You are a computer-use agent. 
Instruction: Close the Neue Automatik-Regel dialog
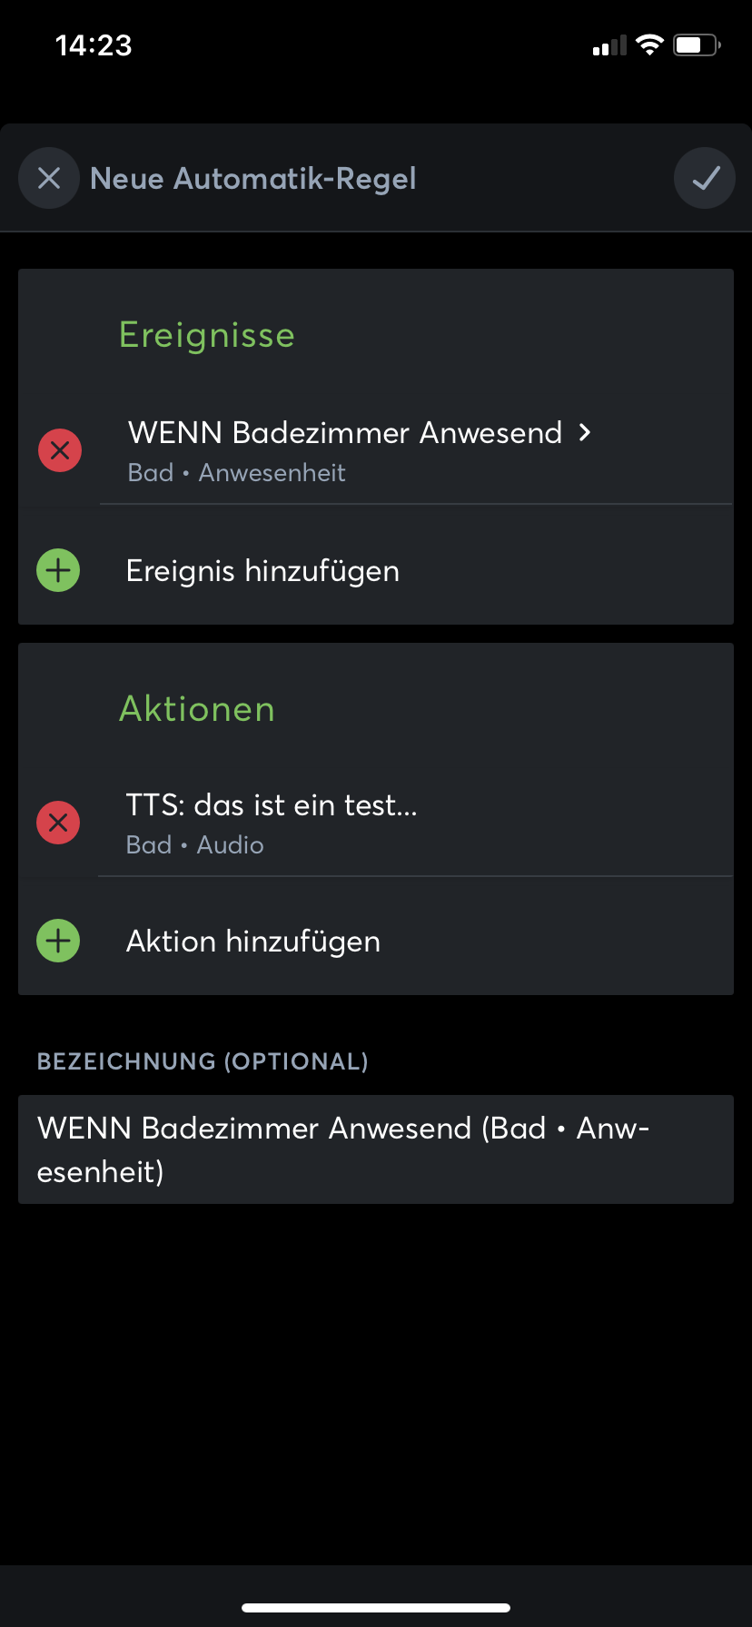click(49, 178)
